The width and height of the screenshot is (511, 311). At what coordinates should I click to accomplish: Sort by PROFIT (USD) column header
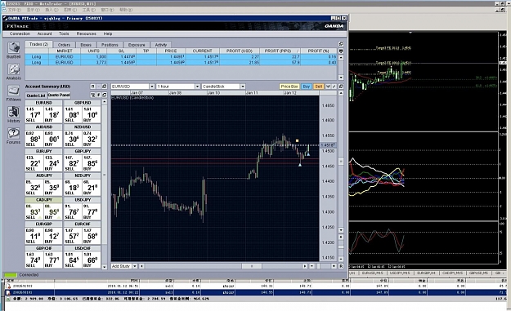(x=240, y=51)
